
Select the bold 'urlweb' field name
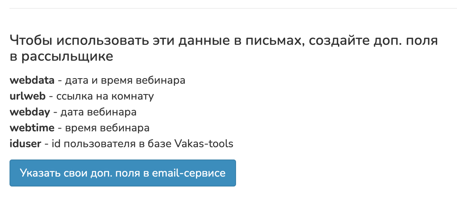click(27, 96)
